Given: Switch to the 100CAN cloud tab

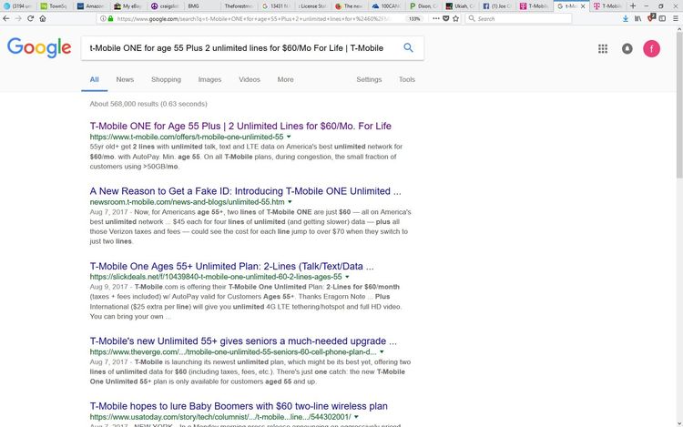Looking at the screenshot, I should pos(387,6).
